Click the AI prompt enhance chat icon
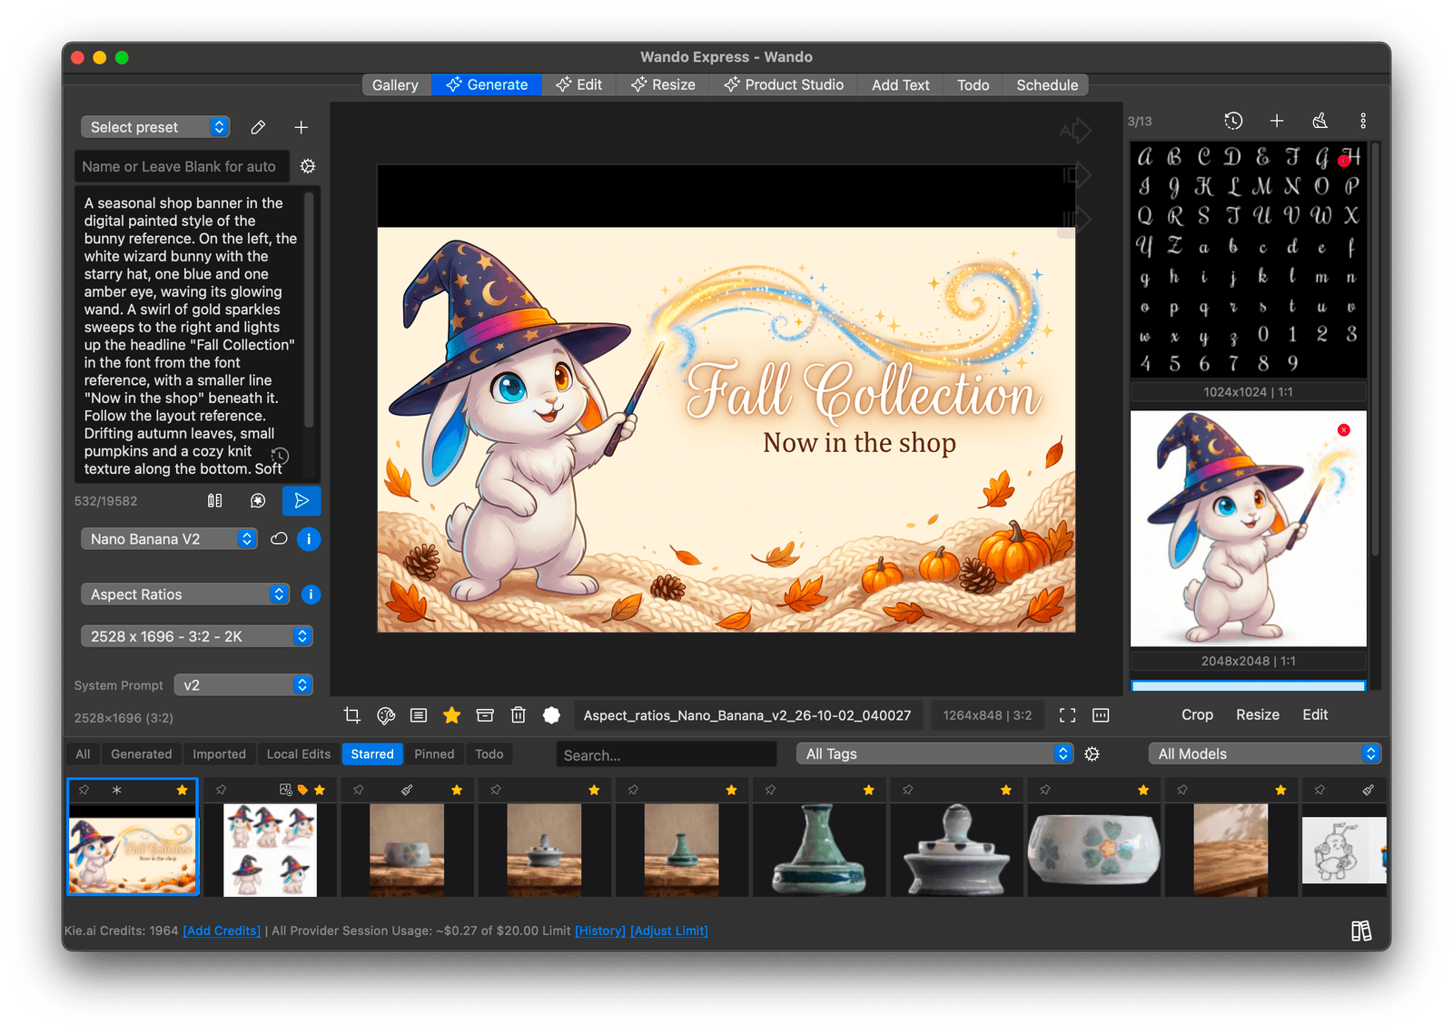Image resolution: width=1453 pixels, height=1033 pixels. coord(258,500)
